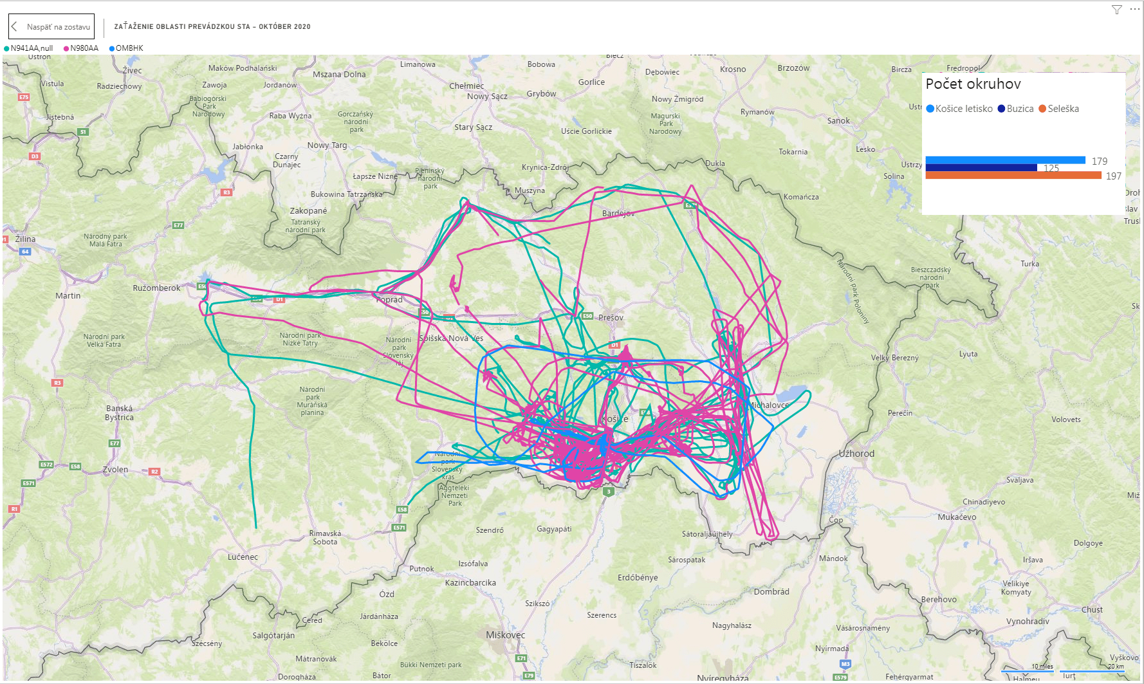Open the more options ellipsis menu

click(1134, 10)
